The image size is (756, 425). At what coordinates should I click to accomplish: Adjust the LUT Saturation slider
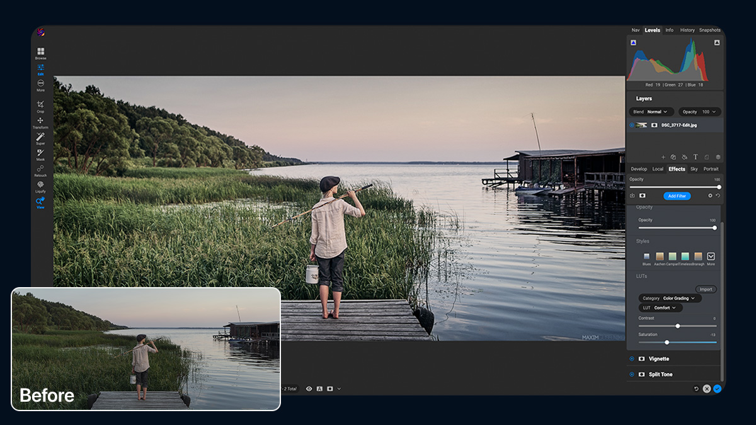pyautogui.click(x=677, y=342)
